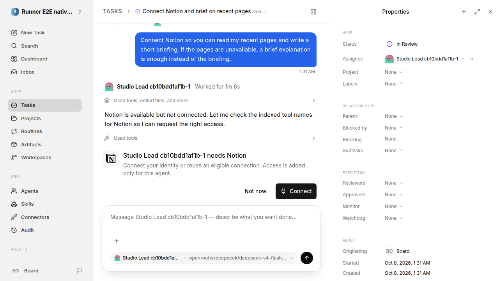
Task: Select Tasks in Work section
Action: tap(45, 105)
